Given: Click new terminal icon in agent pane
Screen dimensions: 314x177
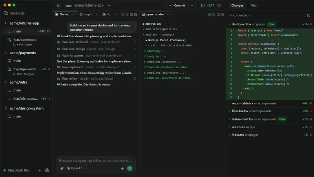Looking at the screenshot, I should coord(127,15).
